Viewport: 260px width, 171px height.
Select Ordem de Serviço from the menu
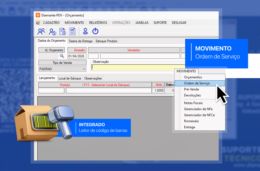click(197, 83)
